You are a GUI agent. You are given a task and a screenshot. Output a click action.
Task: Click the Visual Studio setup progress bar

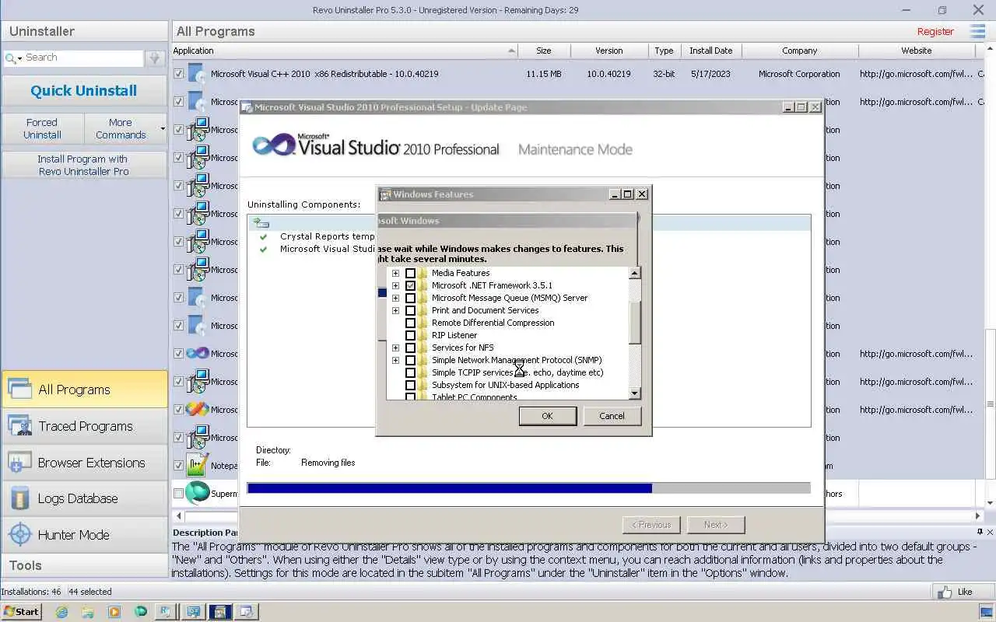pyautogui.click(x=528, y=488)
